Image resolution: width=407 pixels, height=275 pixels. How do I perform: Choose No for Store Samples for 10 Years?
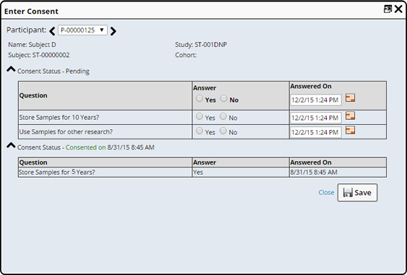coord(223,116)
